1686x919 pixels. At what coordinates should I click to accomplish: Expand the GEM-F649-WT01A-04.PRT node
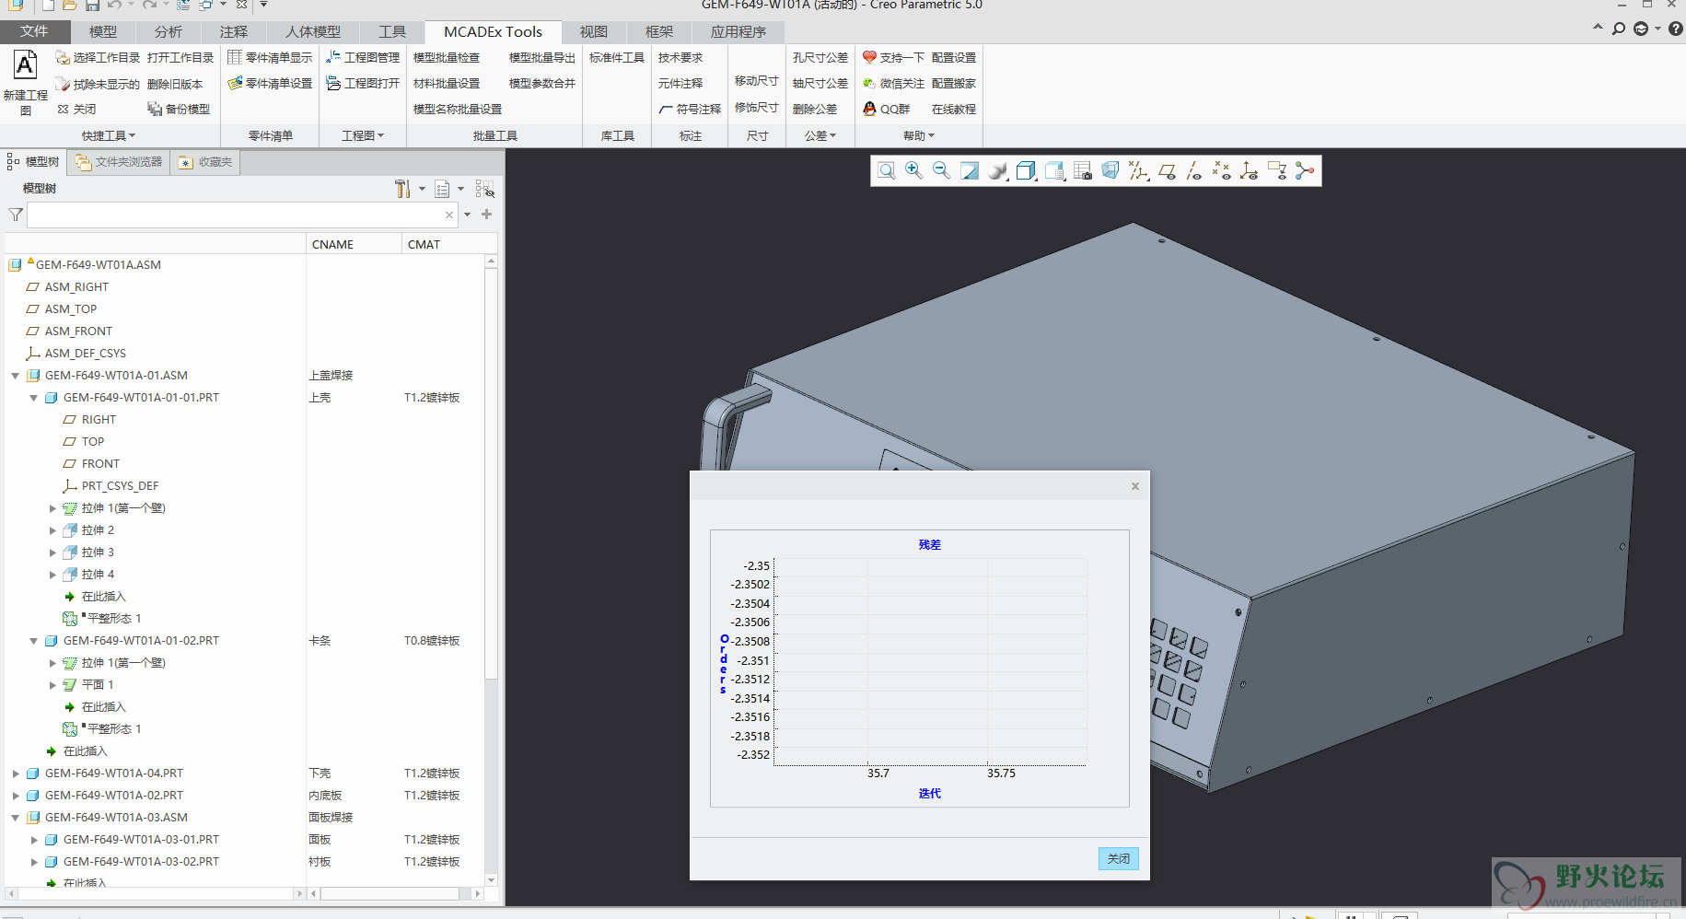(x=16, y=774)
